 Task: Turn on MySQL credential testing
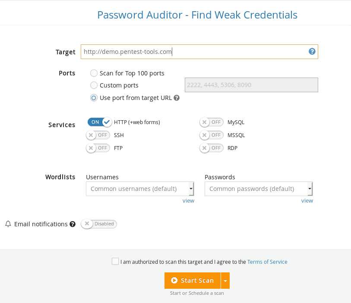click(212, 122)
